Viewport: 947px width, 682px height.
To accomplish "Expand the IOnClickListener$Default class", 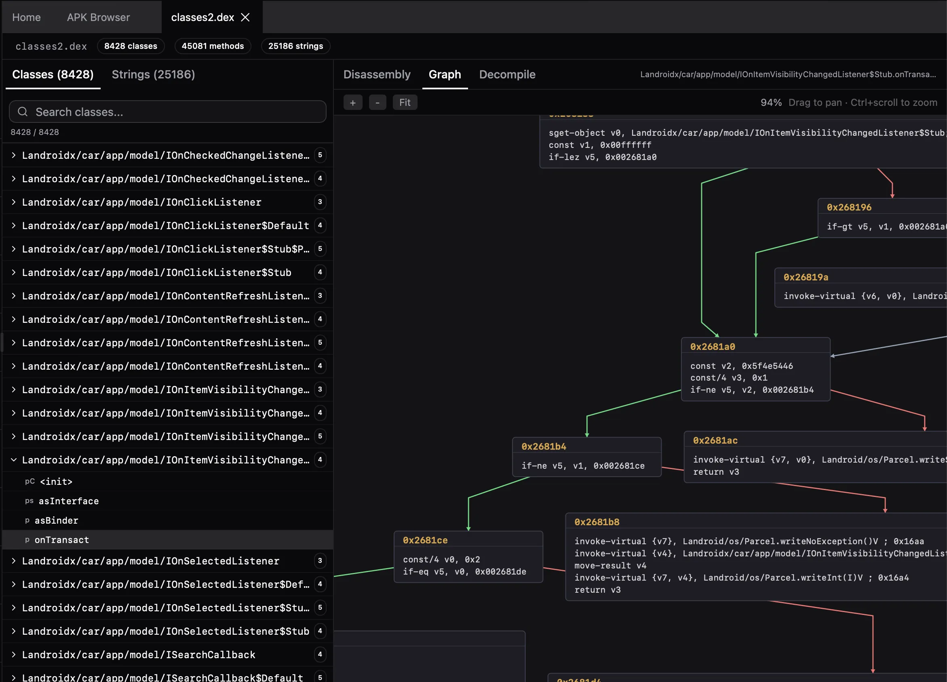I will 14,225.
